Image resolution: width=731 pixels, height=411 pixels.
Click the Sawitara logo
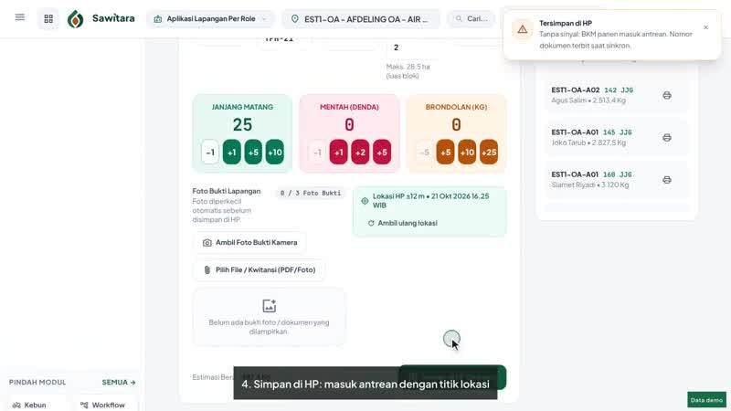101,18
